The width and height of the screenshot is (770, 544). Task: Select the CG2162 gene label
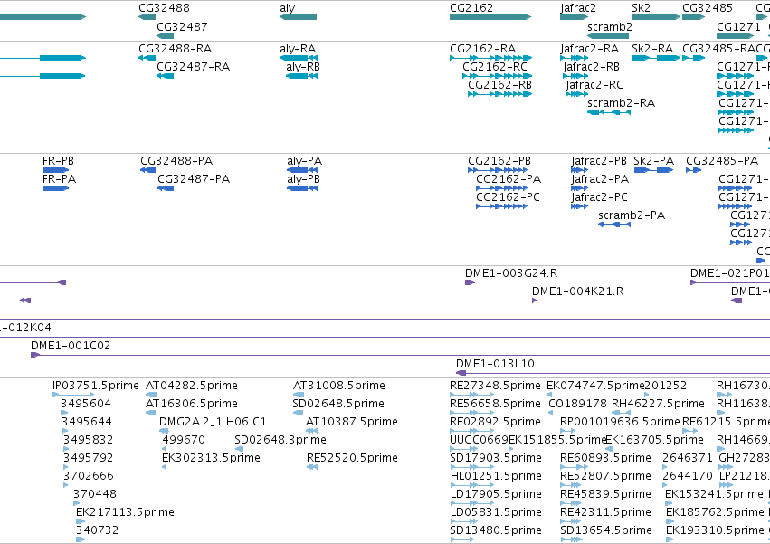[x=471, y=8]
